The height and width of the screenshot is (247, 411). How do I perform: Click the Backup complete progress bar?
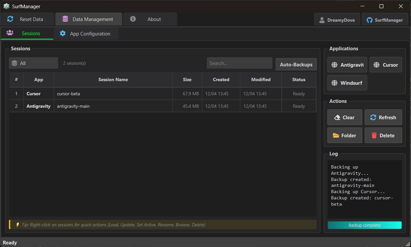click(365, 225)
